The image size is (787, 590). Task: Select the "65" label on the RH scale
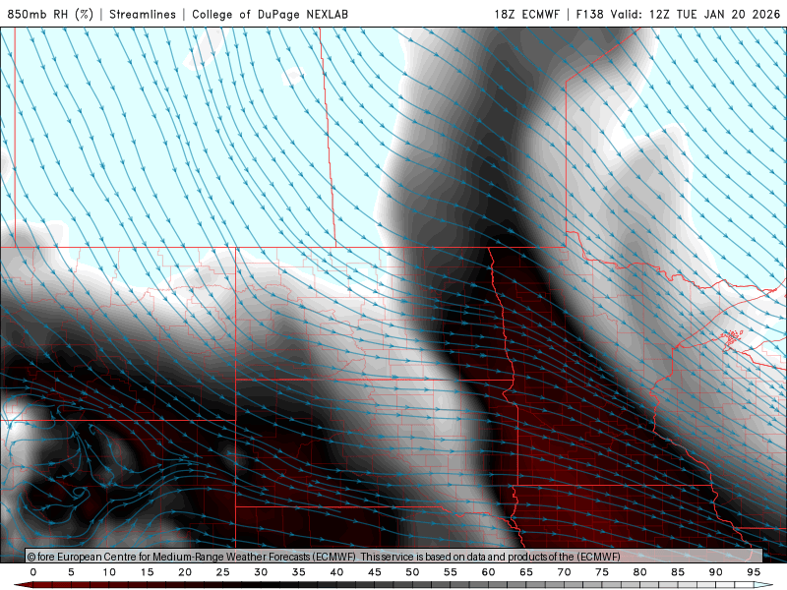click(526, 572)
